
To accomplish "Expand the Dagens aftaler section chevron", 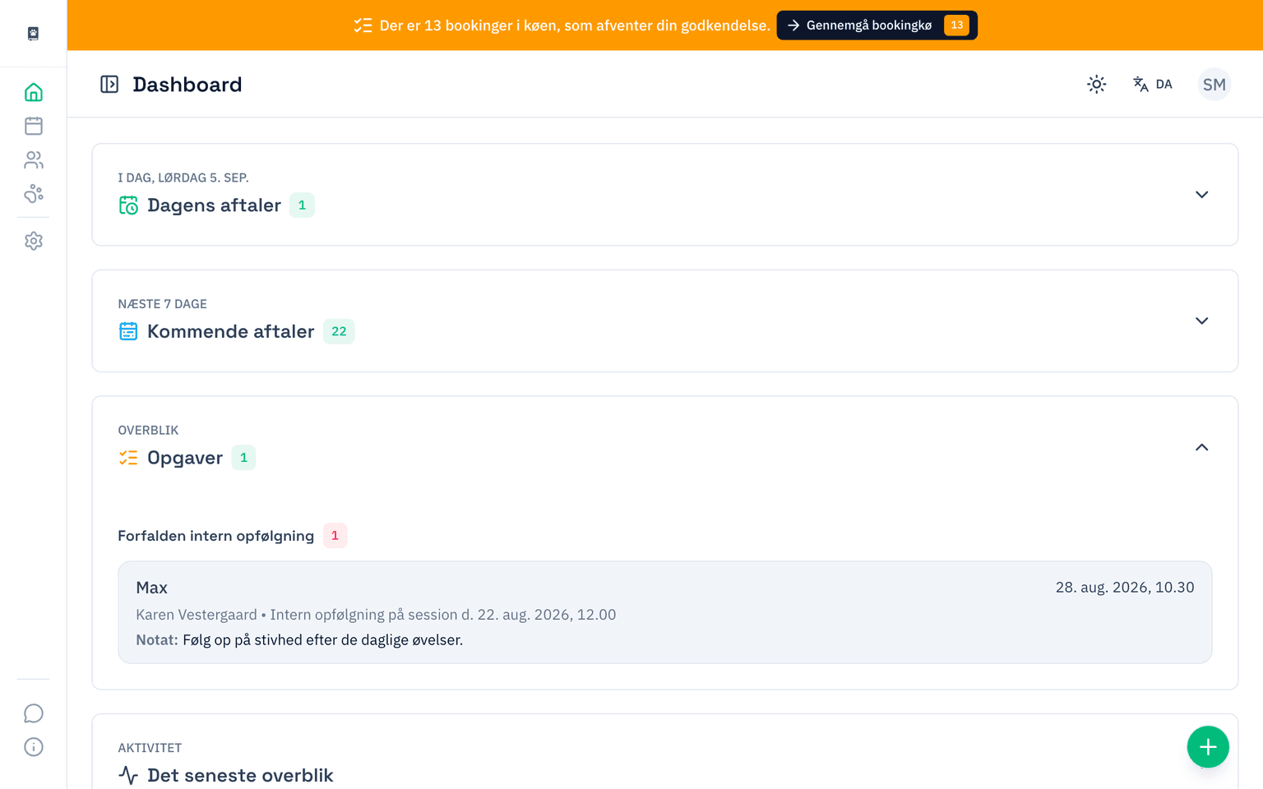I will click(x=1201, y=195).
